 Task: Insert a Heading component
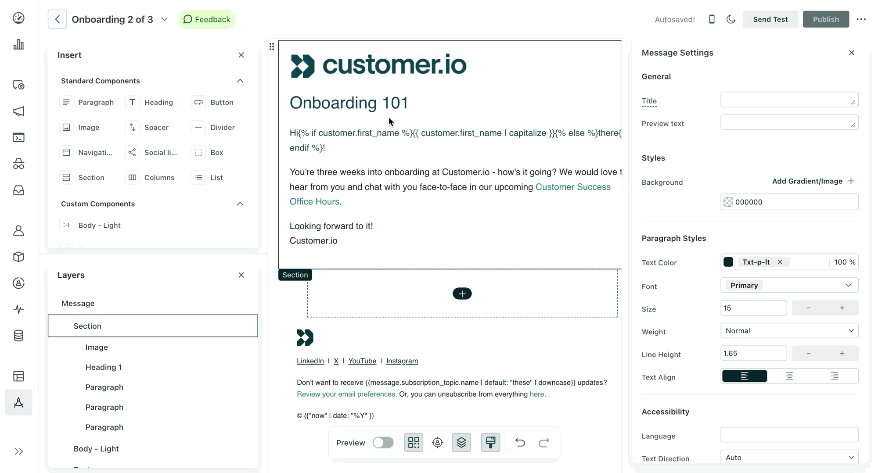(x=150, y=102)
